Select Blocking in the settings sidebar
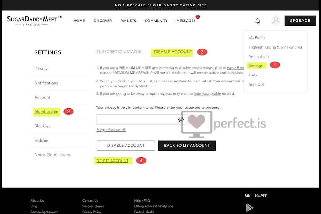 42,126
